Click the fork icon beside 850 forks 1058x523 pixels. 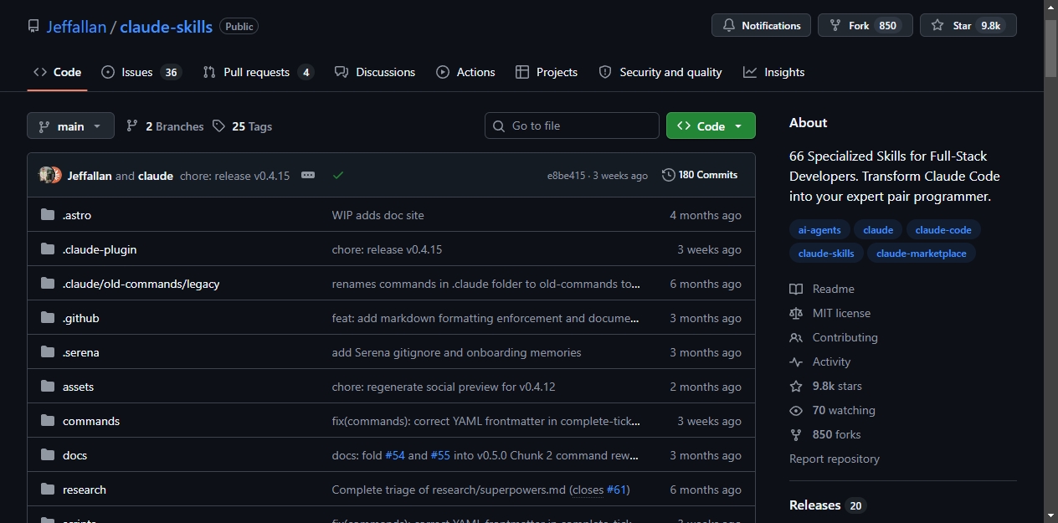pos(796,434)
